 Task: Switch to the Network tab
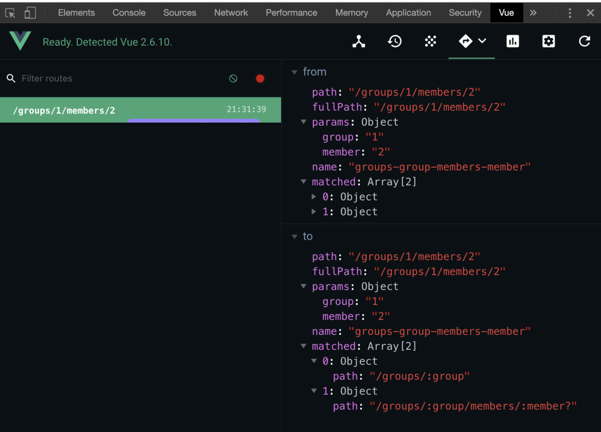(231, 13)
